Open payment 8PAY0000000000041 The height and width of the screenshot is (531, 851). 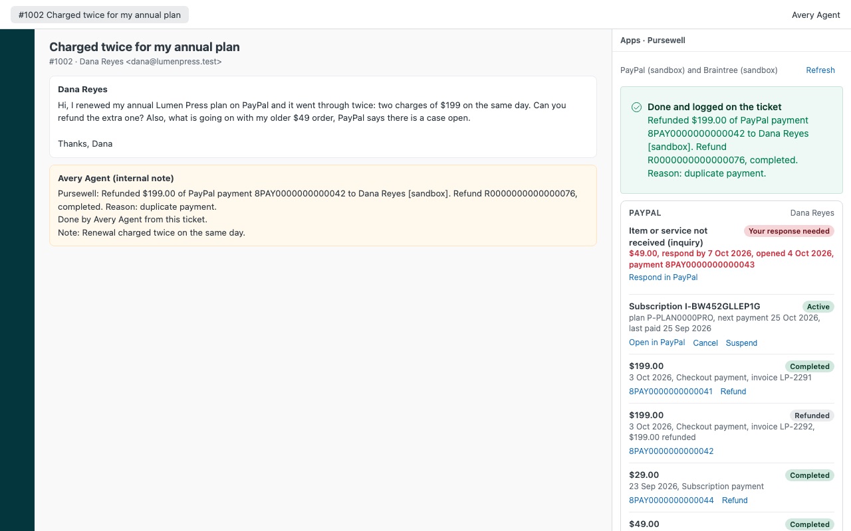click(671, 392)
